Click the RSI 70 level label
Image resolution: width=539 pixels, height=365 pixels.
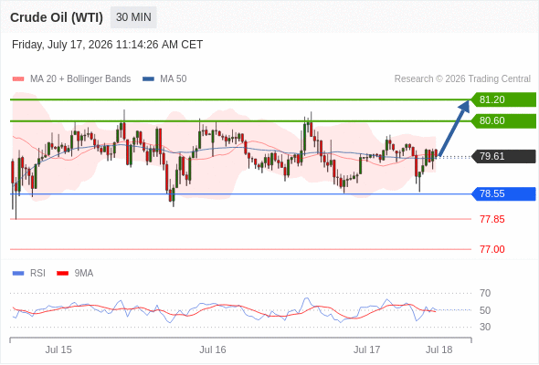click(485, 293)
